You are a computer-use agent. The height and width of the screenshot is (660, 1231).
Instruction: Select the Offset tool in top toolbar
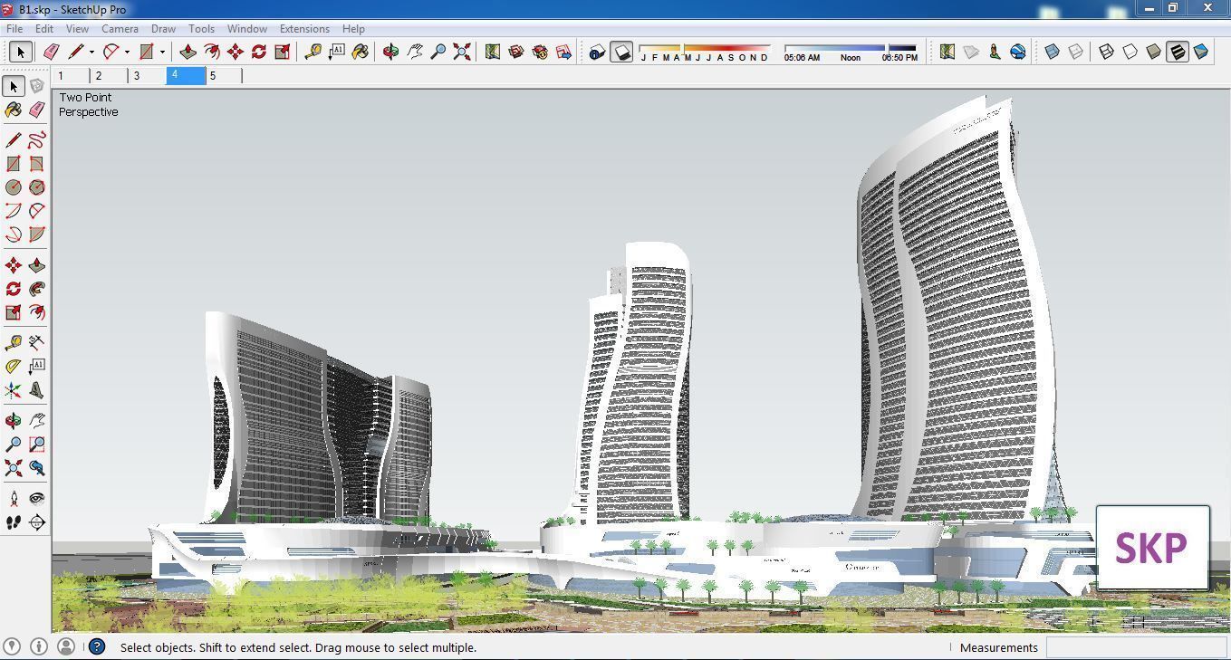pyautogui.click(x=212, y=53)
